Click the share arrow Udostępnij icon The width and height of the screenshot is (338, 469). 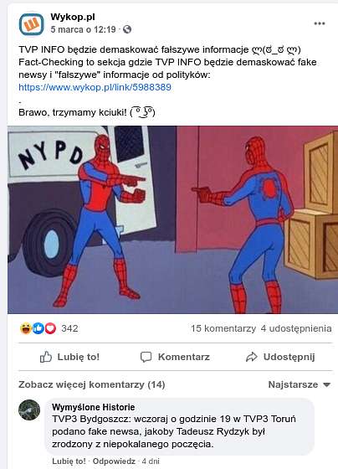point(251,357)
